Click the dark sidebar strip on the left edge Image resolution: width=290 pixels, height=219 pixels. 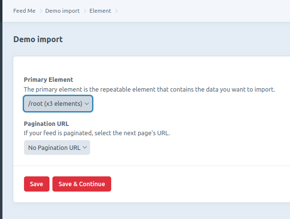click(1, 111)
